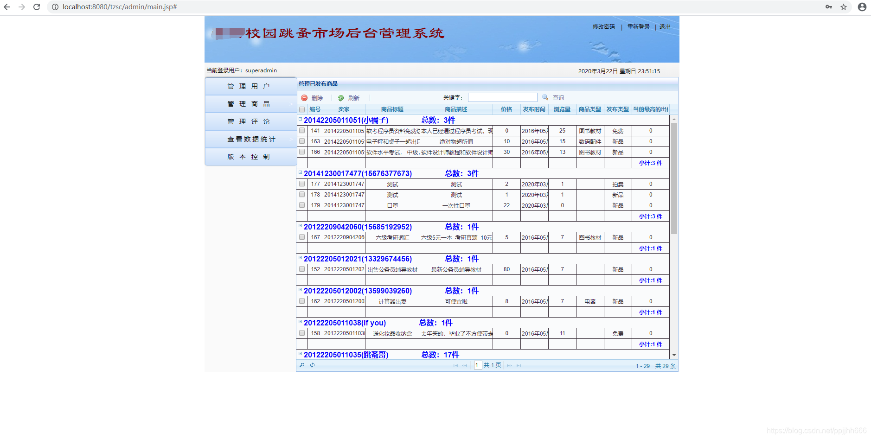Collapse group 20122205011035(跳蚤哥)
The height and width of the screenshot is (439, 871).
click(x=300, y=354)
